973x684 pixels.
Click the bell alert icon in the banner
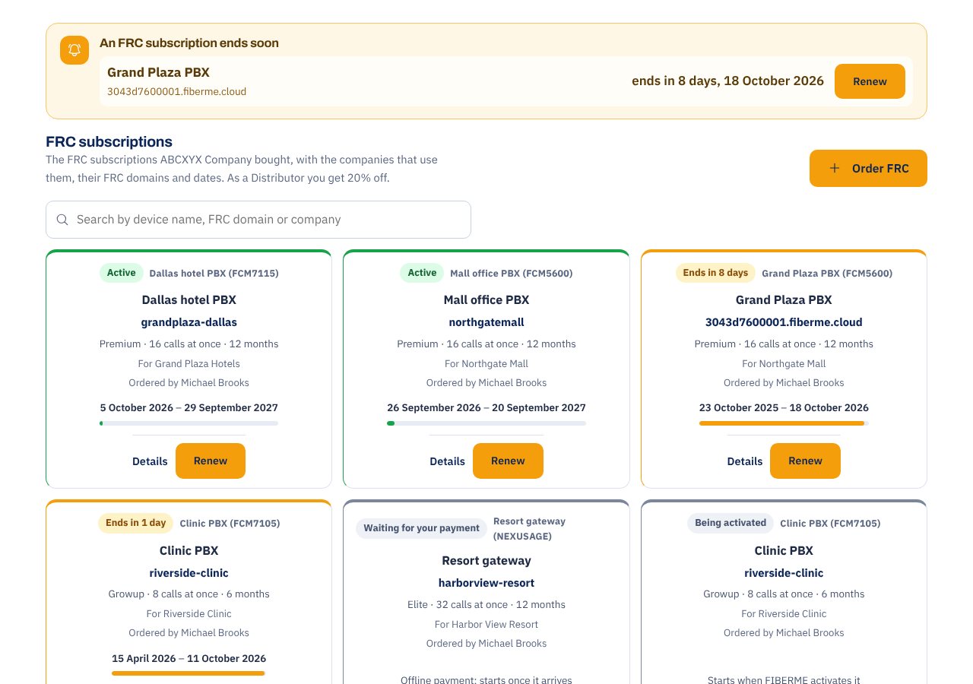pyautogui.click(x=74, y=50)
